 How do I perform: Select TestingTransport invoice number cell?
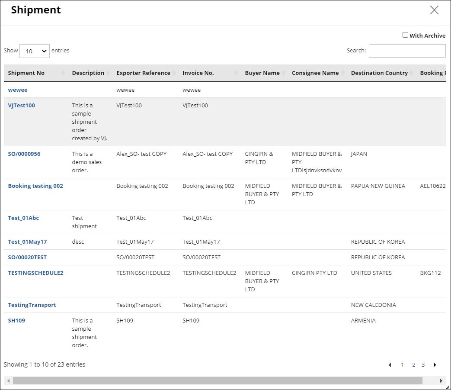tap(205, 305)
